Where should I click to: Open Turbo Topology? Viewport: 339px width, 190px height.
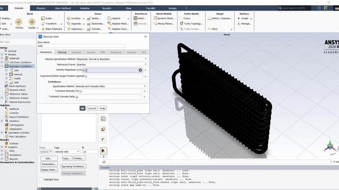191,24
